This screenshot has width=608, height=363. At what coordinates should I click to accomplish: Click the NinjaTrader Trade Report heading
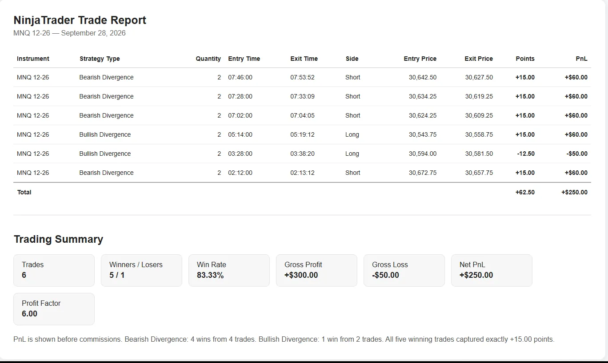tap(80, 20)
